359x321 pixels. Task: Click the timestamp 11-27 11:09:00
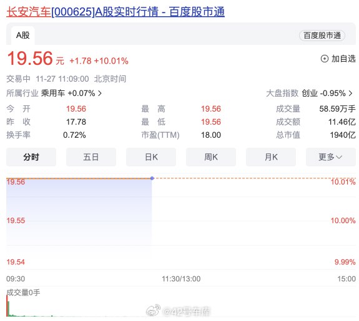point(62,79)
